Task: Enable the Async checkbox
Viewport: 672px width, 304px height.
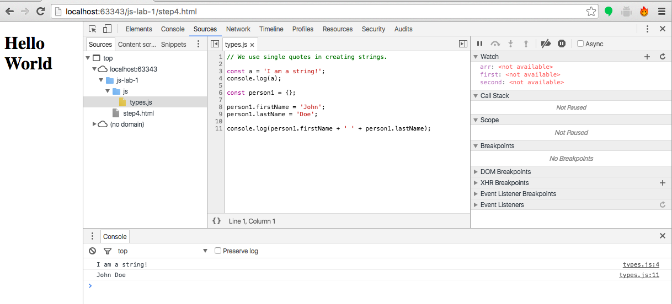Action: coord(580,44)
